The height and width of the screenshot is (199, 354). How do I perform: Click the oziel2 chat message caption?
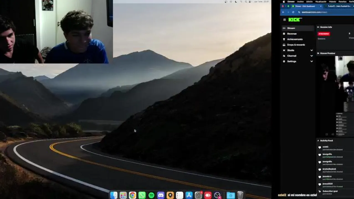297,195
